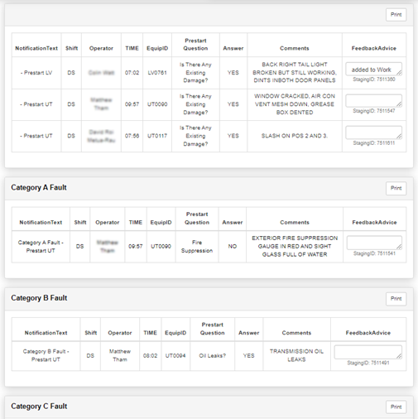Click feedback field above StagingID 7511611

373,132
